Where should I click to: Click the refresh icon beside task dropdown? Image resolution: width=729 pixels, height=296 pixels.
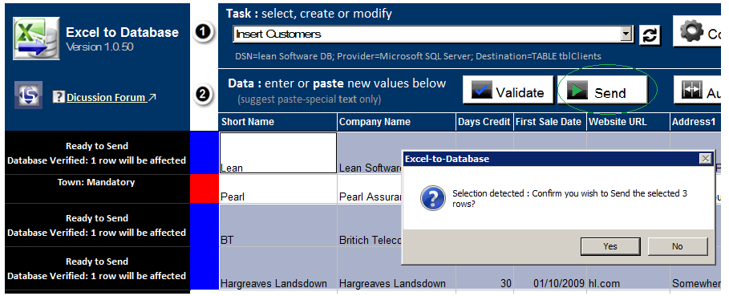(x=650, y=34)
